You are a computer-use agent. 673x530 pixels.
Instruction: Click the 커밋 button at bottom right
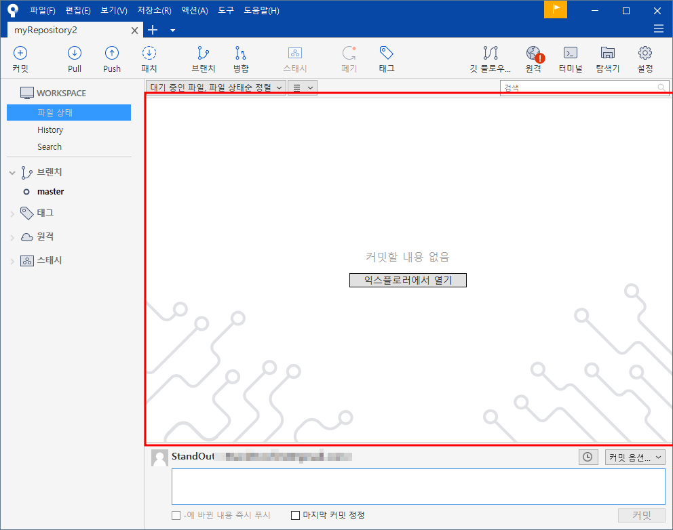pos(642,515)
